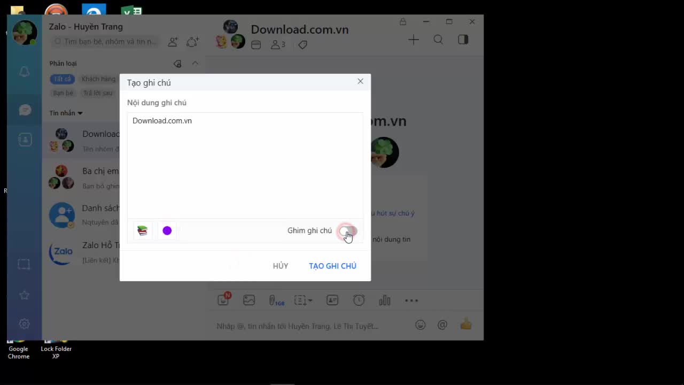Open the emoji smiley picker

pos(421,325)
